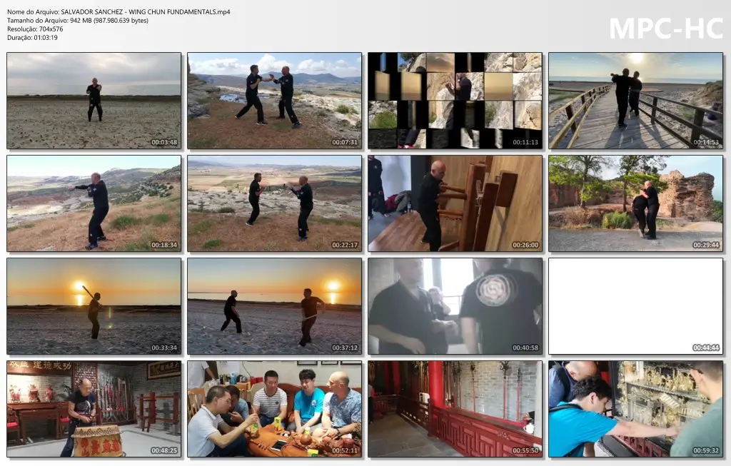Open the wooden dummy thumbnail at 00:26:00
Image resolution: width=731 pixels, height=466 pixels.
click(x=456, y=203)
